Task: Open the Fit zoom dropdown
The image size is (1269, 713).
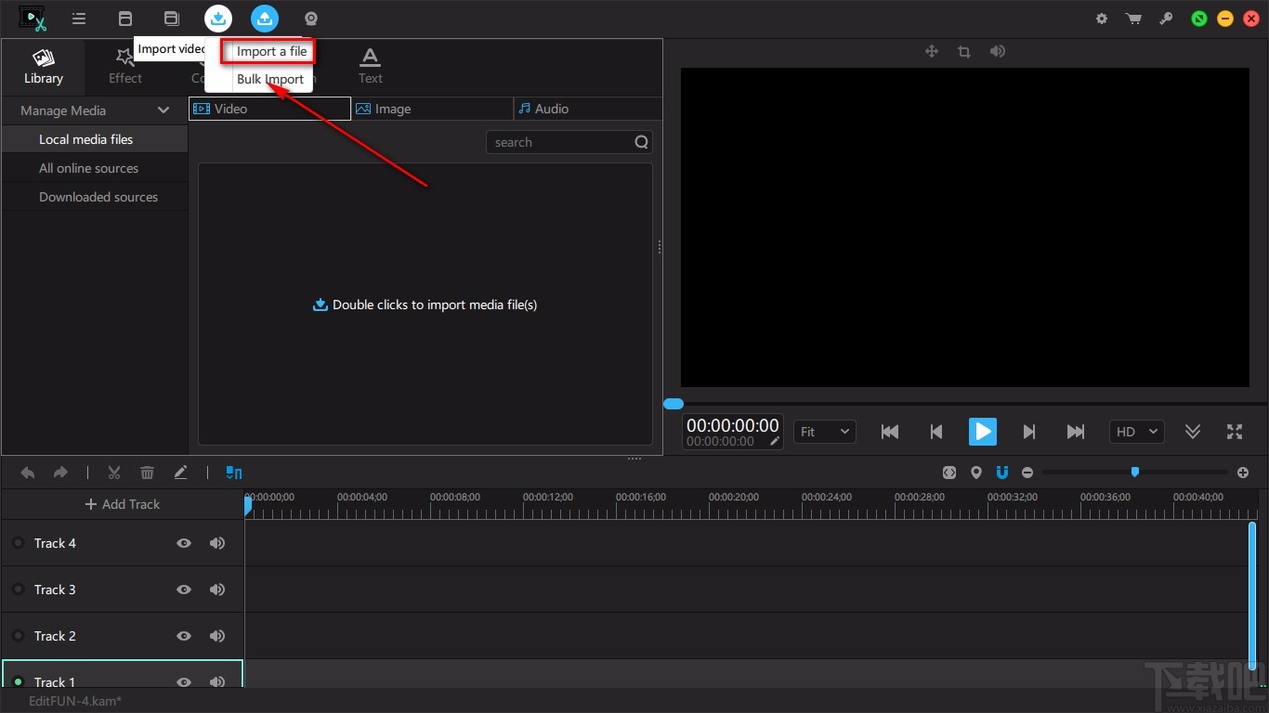Action: (x=824, y=432)
